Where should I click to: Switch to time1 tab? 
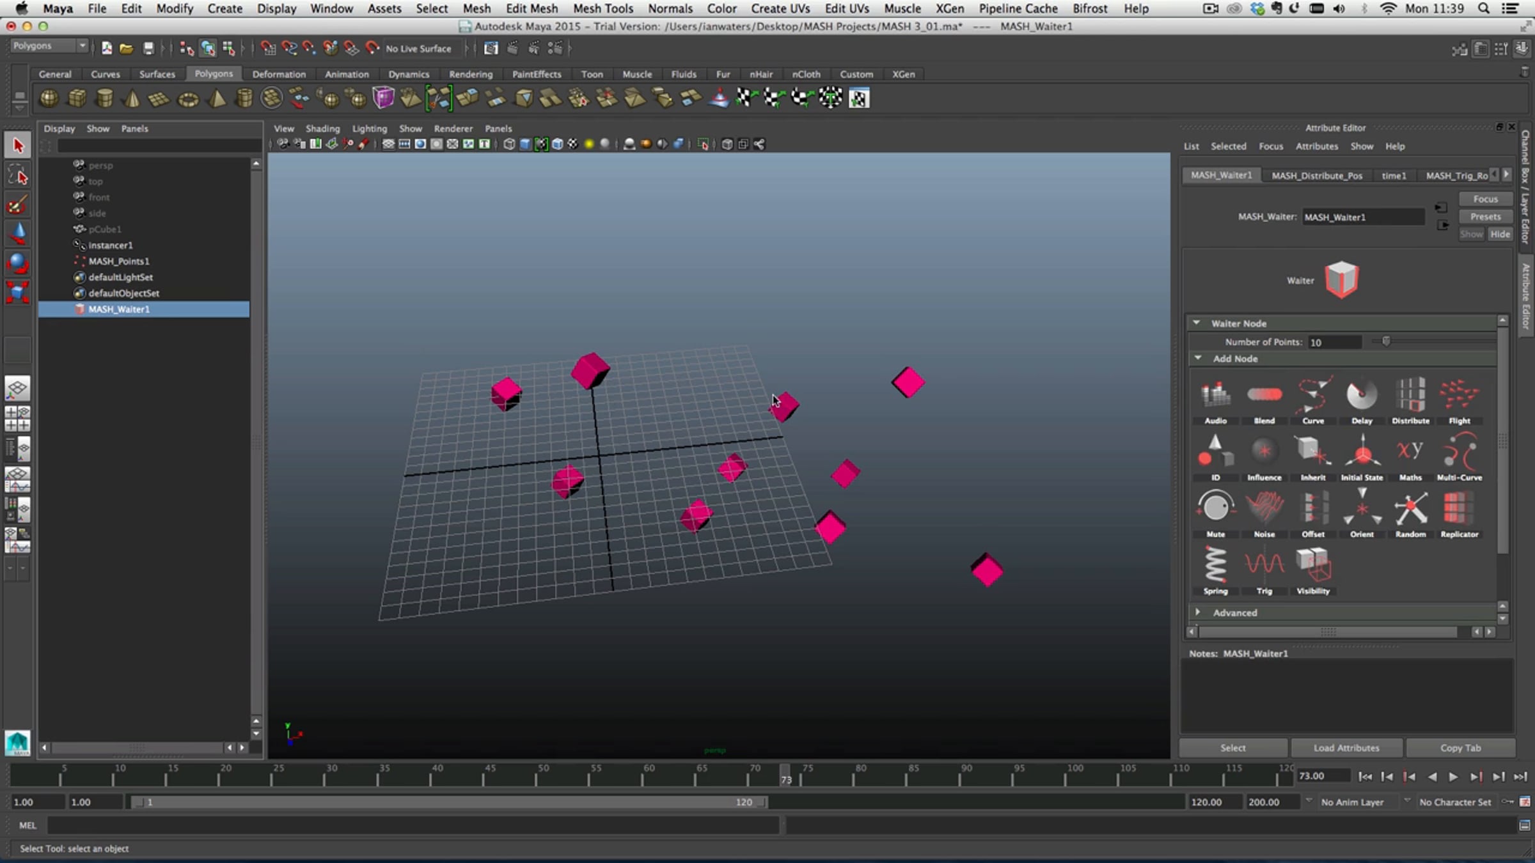tap(1394, 175)
